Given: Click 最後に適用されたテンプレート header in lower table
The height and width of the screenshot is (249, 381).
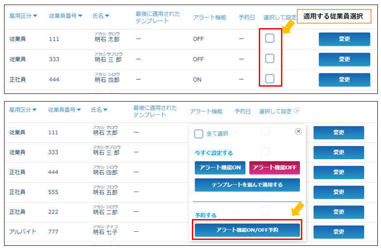Looking at the screenshot, I should 155,111.
